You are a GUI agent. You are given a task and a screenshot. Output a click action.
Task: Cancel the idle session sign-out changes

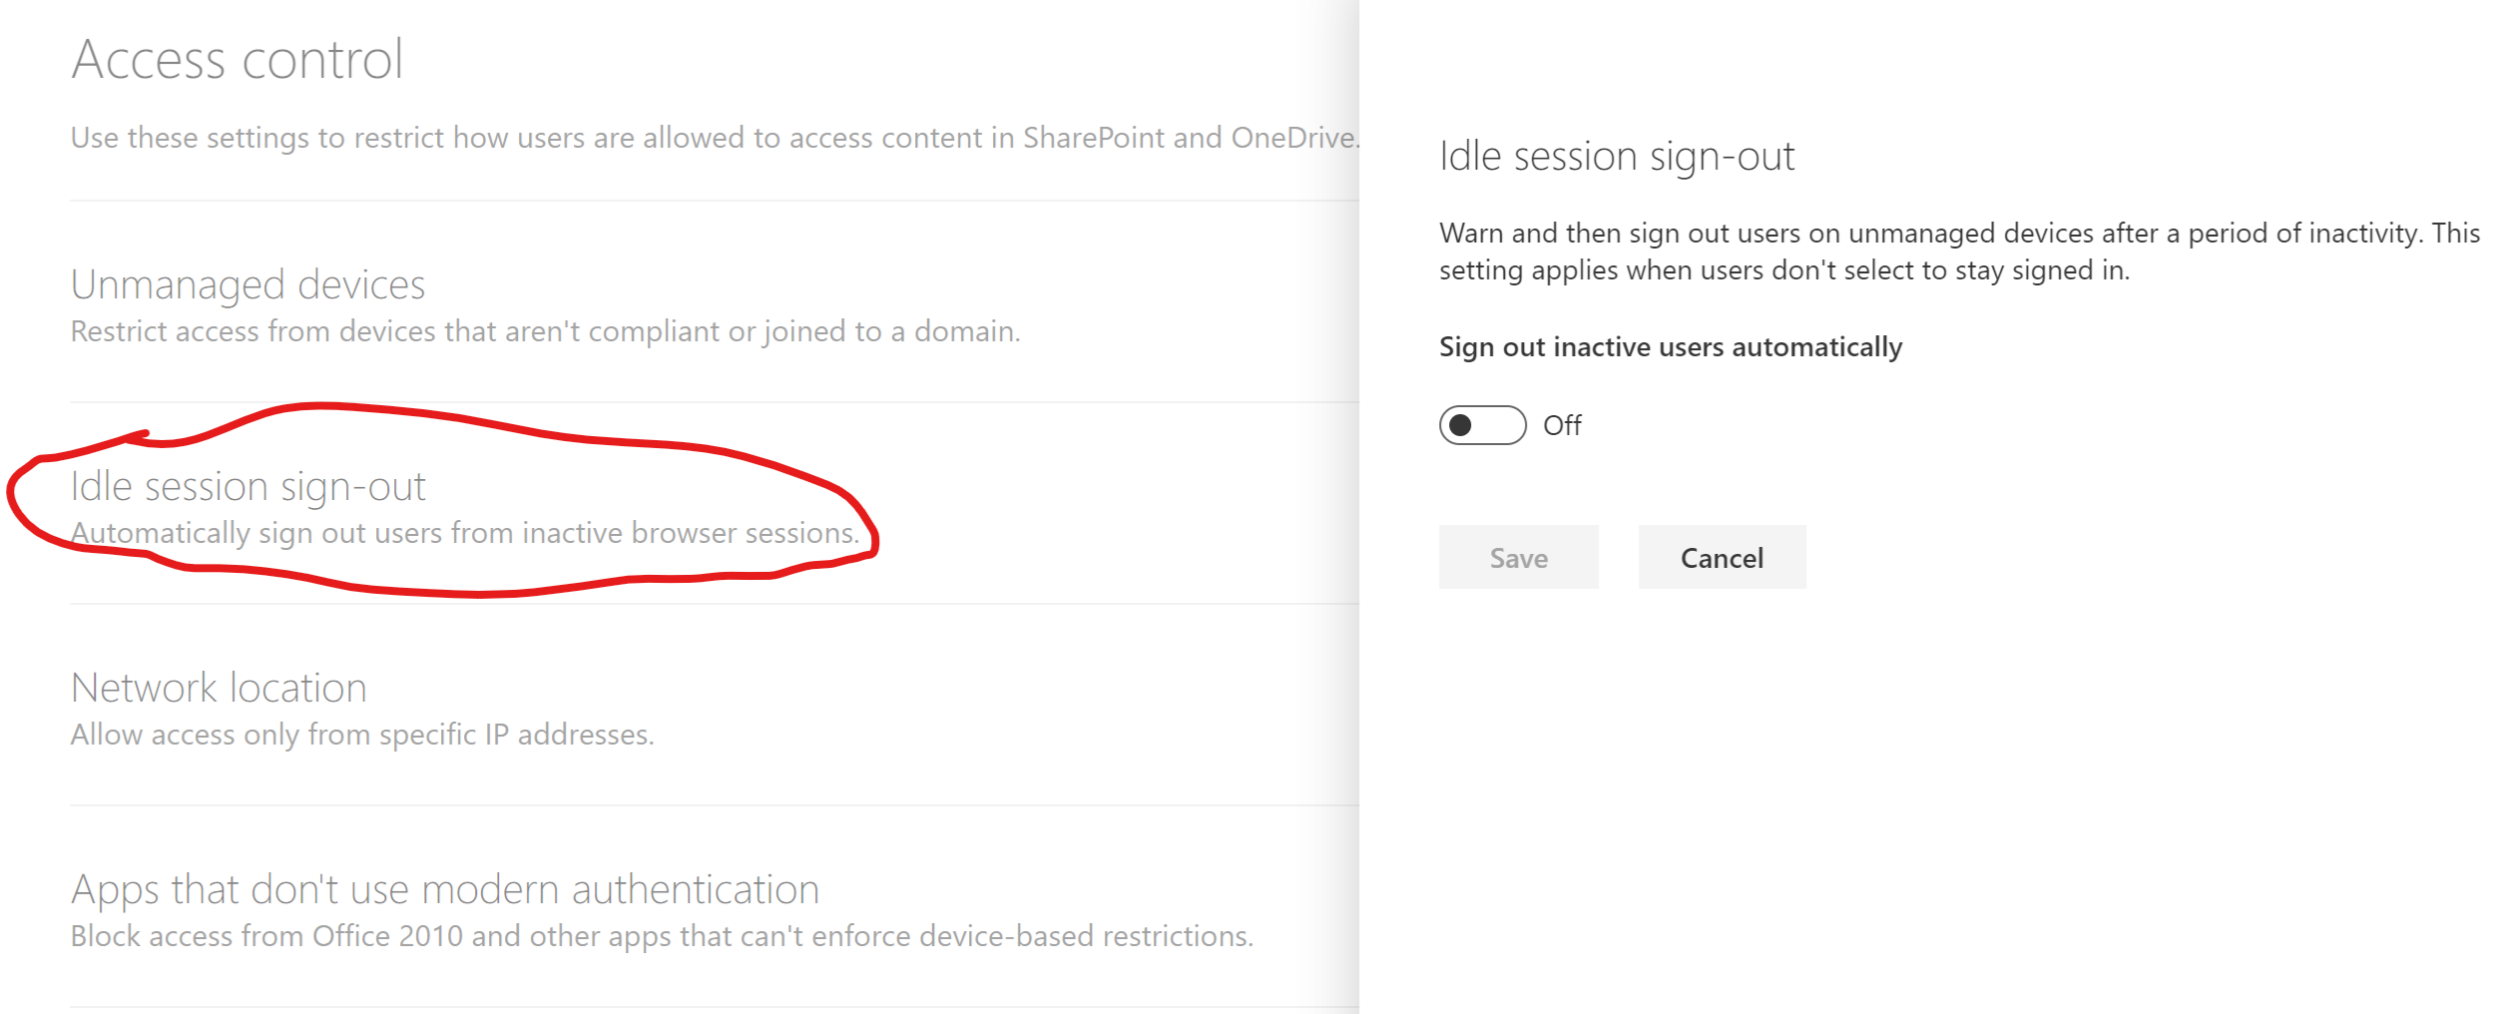point(1721,557)
